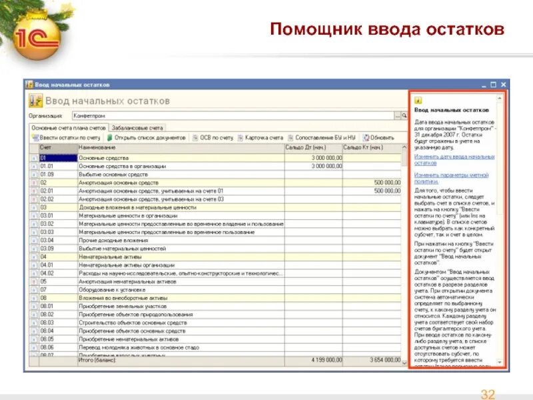The width and height of the screenshot is (533, 400).
Task: Maximize the 'Ввод начальных остатков' window
Action: tap(494, 85)
